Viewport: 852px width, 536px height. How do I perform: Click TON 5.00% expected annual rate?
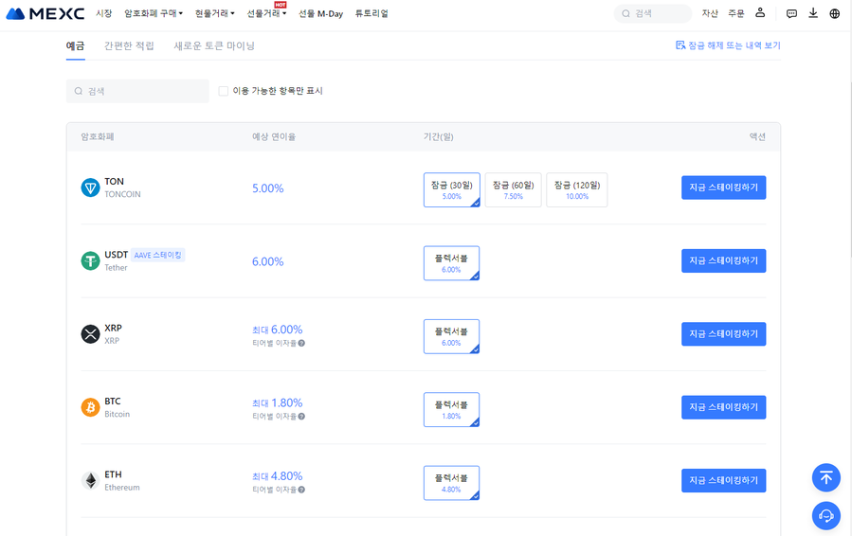268,188
